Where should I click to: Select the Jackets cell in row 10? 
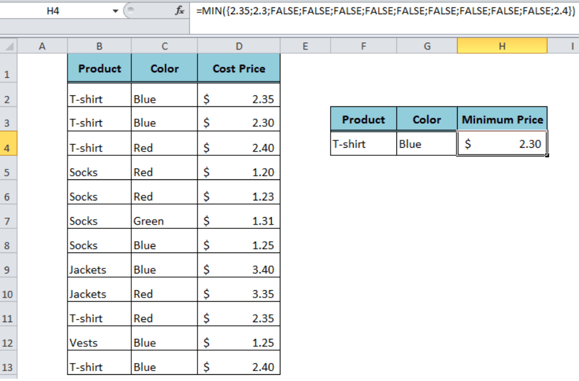99,289
